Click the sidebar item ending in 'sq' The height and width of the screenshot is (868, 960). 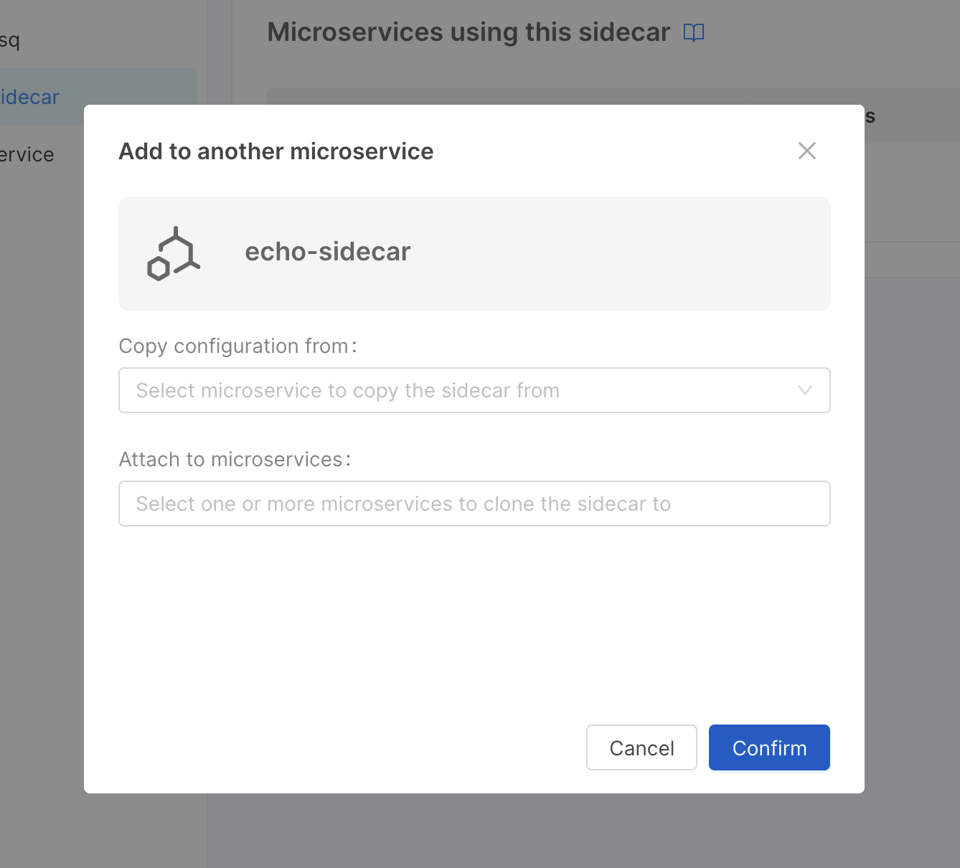(x=9, y=41)
